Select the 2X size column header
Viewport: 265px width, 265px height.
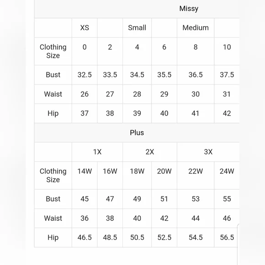point(150,152)
